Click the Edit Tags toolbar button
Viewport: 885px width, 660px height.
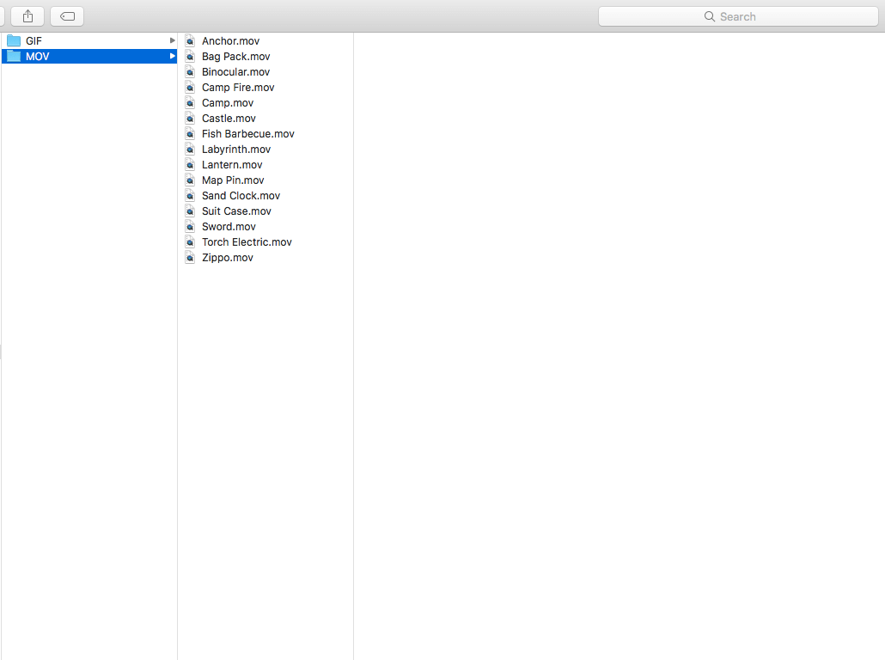[x=67, y=16]
